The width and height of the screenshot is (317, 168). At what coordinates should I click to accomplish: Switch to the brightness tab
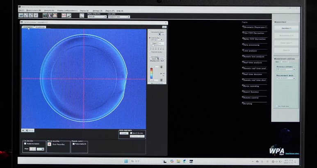[40, 27]
